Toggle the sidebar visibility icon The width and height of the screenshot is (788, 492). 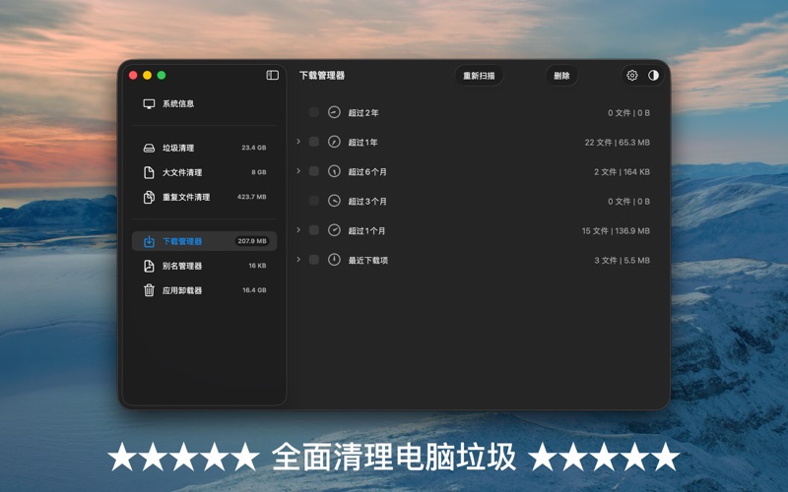point(273,76)
